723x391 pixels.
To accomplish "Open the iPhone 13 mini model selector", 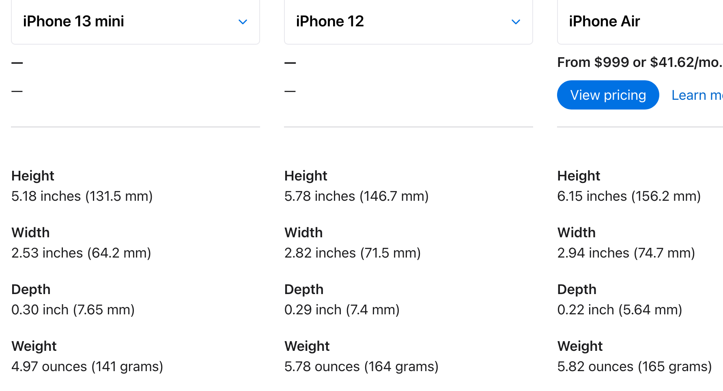I will tap(135, 21).
